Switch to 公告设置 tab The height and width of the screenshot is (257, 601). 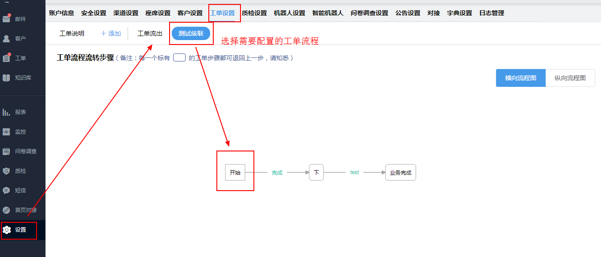pos(408,13)
